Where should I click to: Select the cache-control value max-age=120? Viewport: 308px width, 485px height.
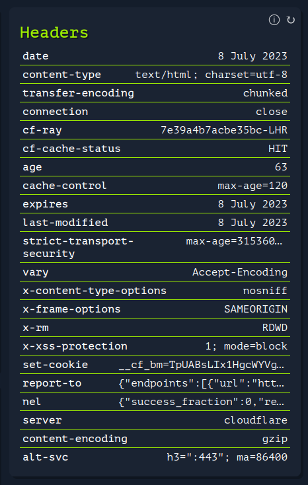tap(252, 186)
